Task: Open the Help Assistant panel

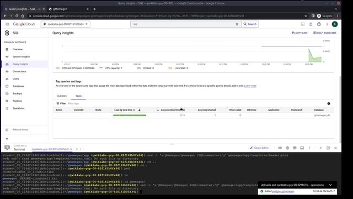Action: [324, 33]
